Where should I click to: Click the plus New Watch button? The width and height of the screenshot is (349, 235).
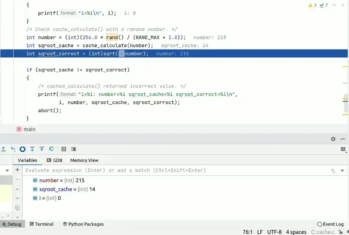coord(17,170)
